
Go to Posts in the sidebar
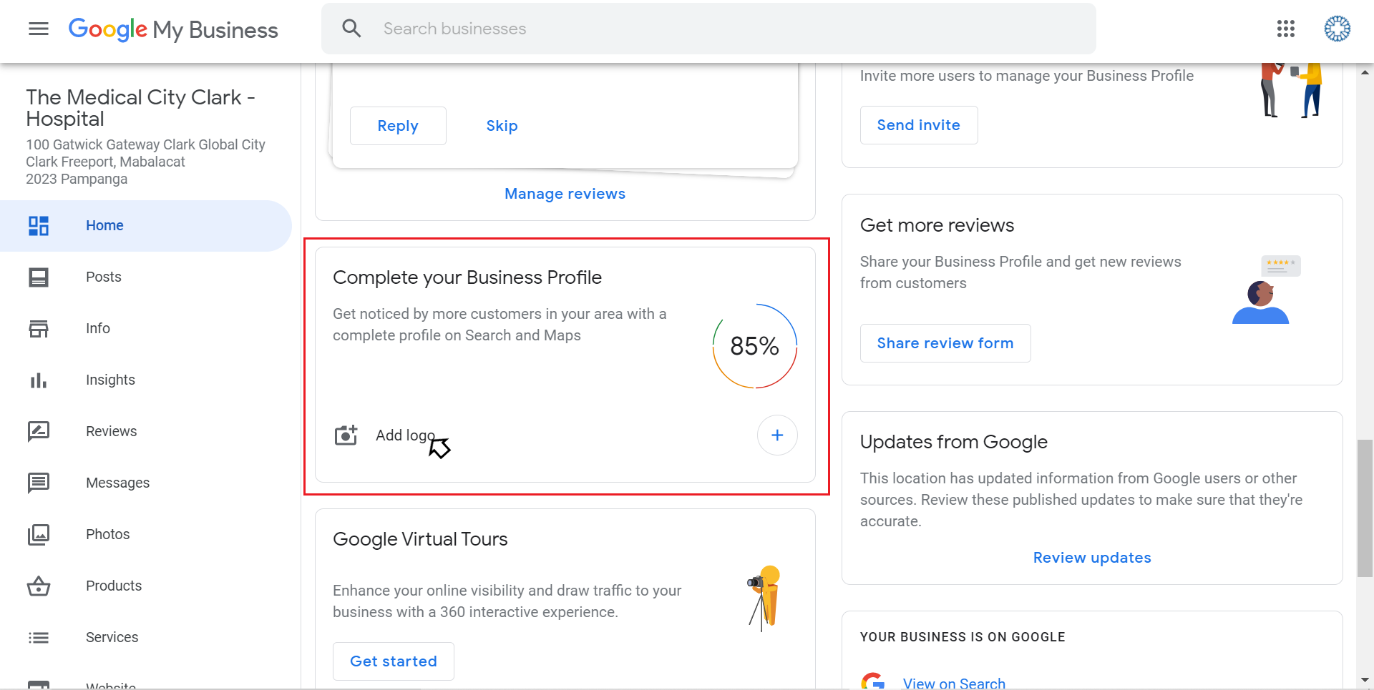pyautogui.click(x=104, y=277)
